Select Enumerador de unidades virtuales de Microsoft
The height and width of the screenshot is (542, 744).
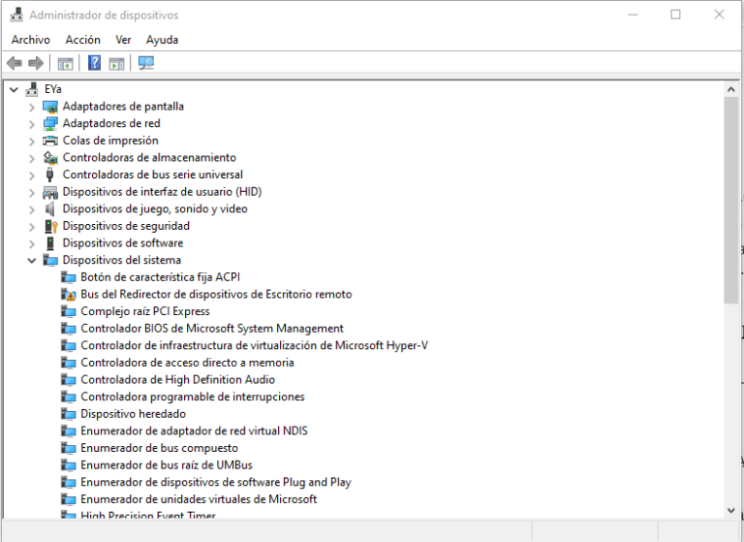tap(199, 499)
